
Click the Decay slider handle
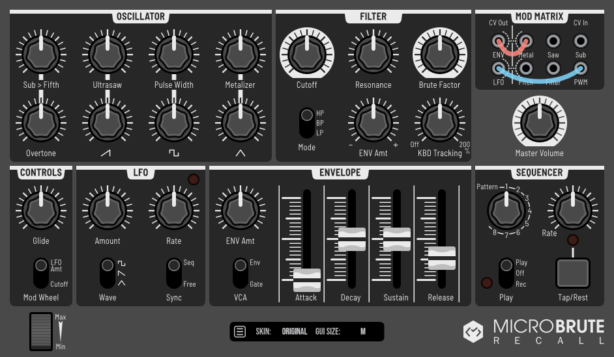click(x=351, y=239)
